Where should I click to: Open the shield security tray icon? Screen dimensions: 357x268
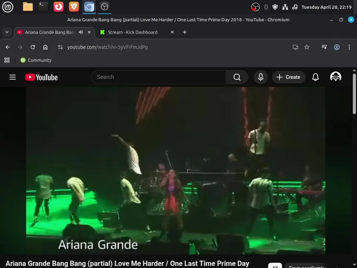click(275, 7)
